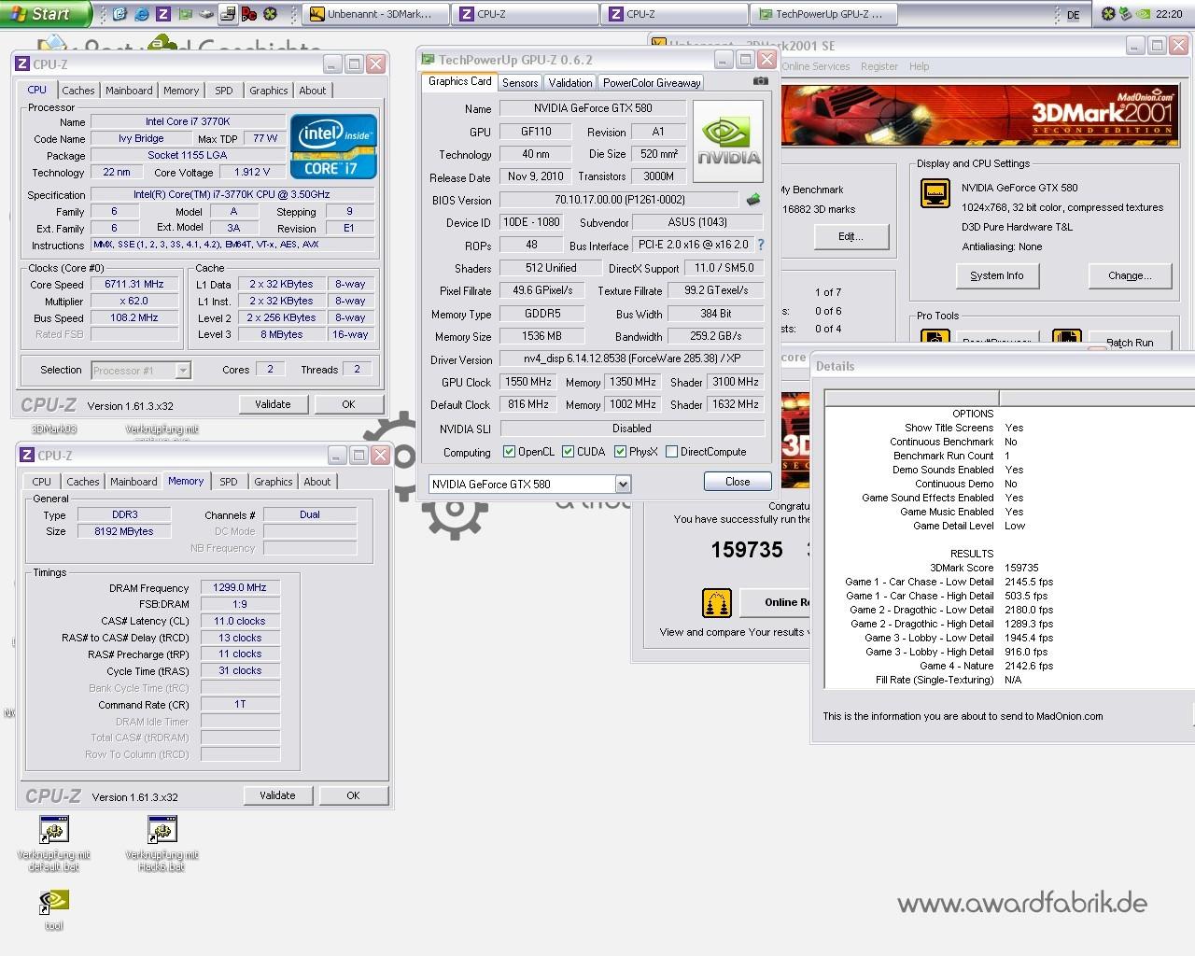Click the CAS# Latency value 11.0 clocks
The width and height of the screenshot is (1195, 956).
coord(240,621)
